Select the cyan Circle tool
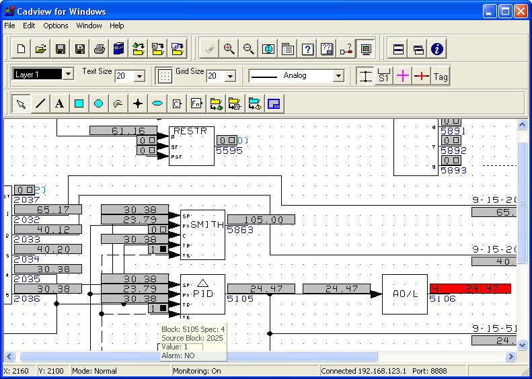532x379 pixels. pos(98,103)
